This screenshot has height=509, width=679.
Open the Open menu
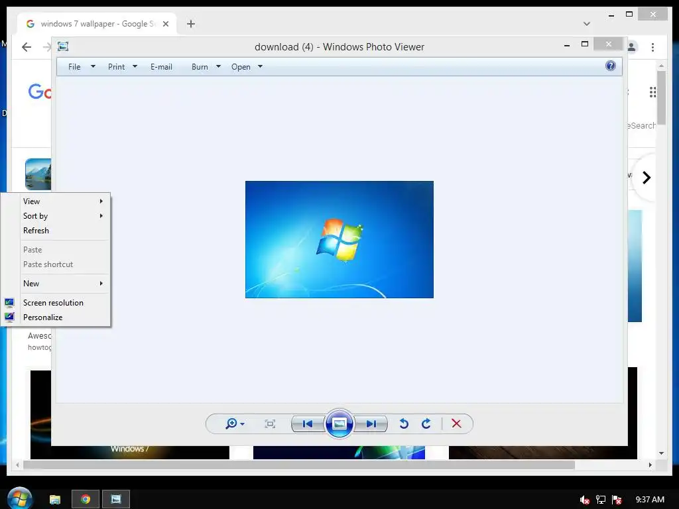pyautogui.click(x=241, y=67)
